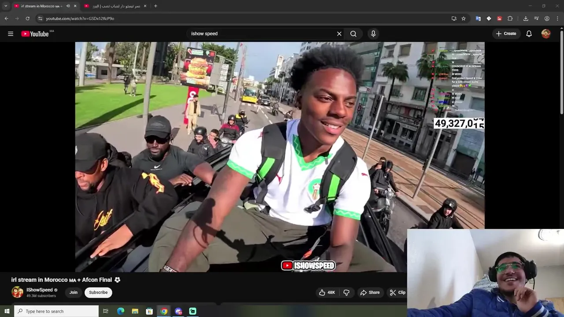Screen dimensions: 564x317
Task: Open the Extensions puzzle menu
Action: pyautogui.click(x=510, y=18)
